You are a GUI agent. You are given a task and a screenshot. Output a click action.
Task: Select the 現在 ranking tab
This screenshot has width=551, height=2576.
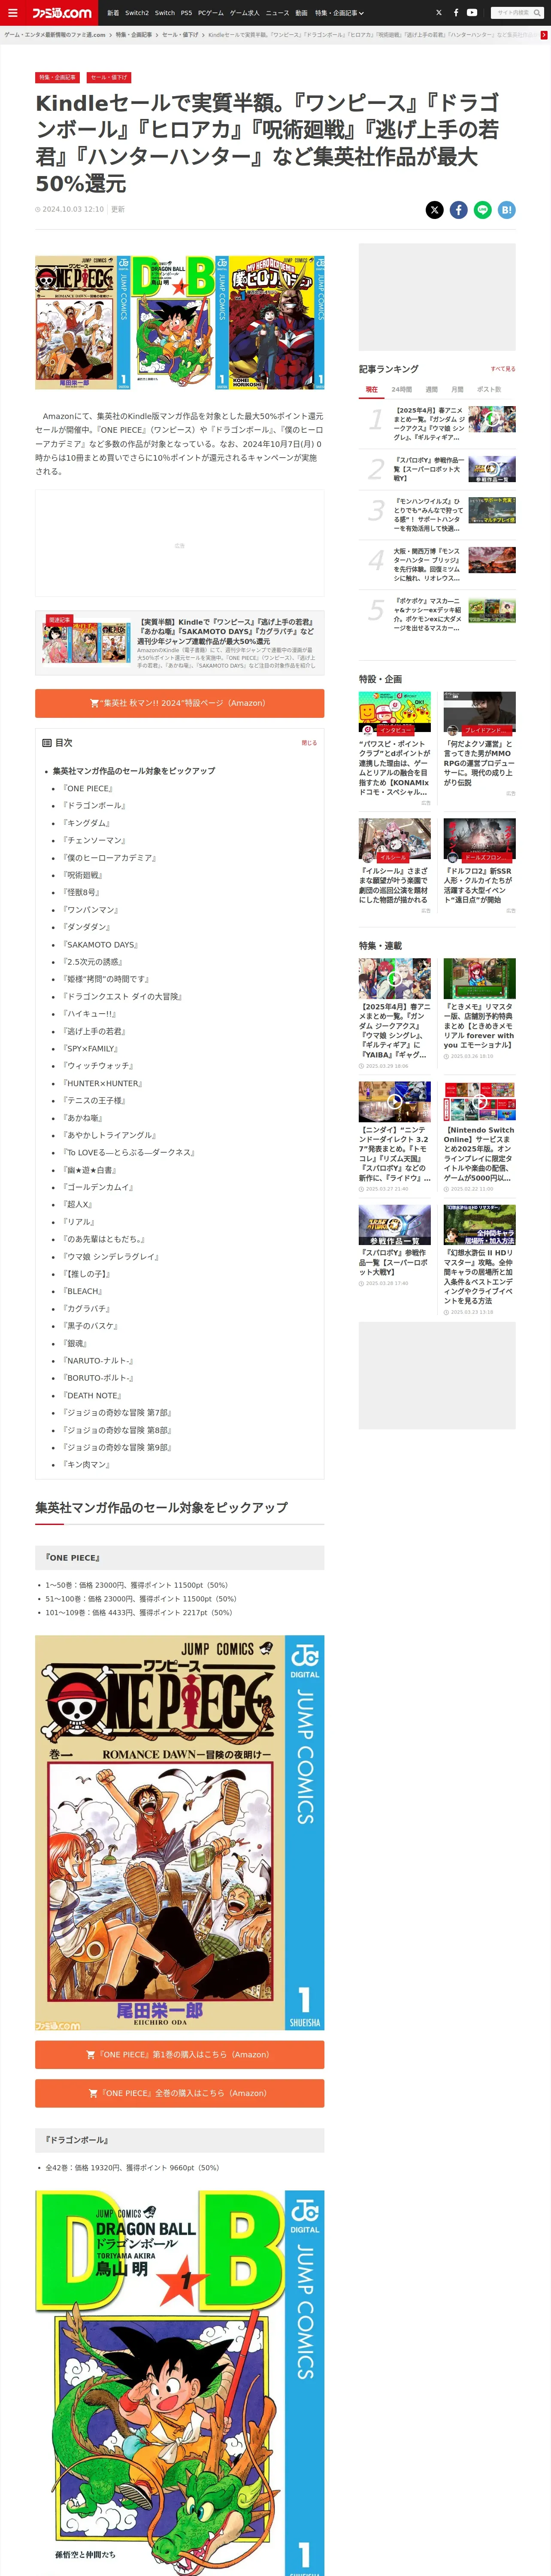click(x=371, y=389)
